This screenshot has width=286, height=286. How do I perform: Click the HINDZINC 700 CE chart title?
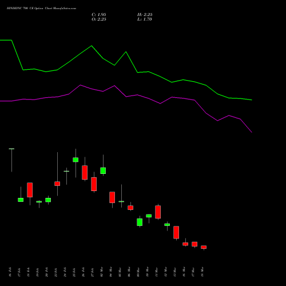[x=41, y=9]
